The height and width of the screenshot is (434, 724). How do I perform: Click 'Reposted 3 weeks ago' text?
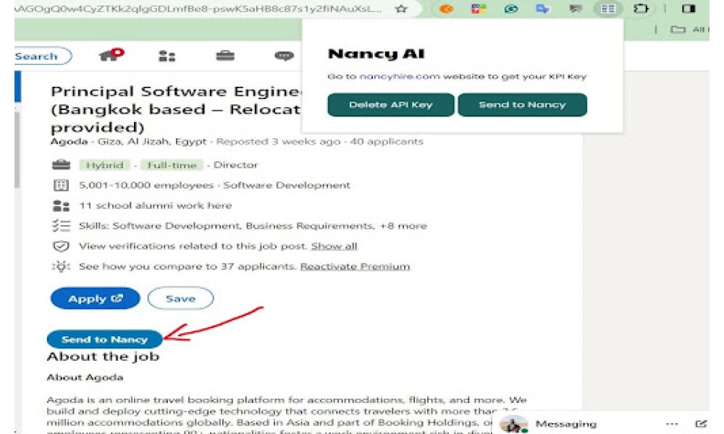tap(278, 141)
